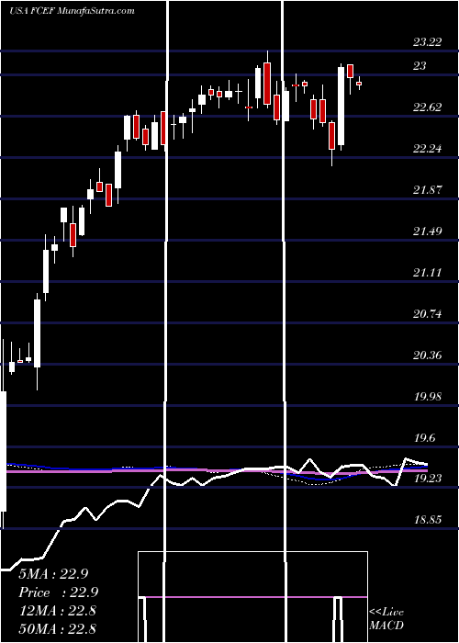
Task: Click the 12MA : 22.8 reading
Action: (57, 611)
